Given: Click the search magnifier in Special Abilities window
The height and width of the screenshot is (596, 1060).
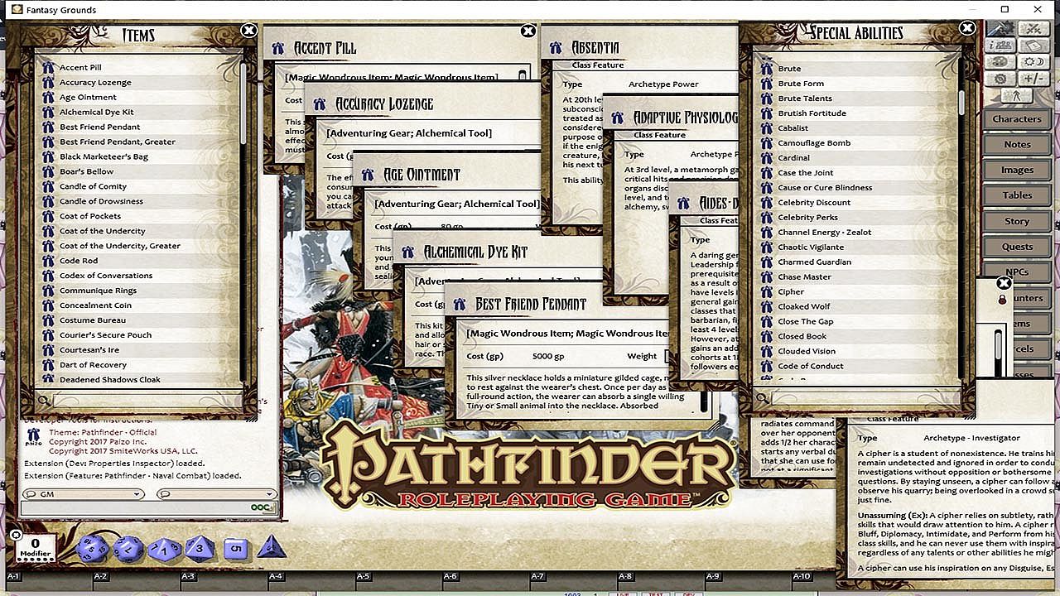Looking at the screenshot, I should [x=762, y=400].
